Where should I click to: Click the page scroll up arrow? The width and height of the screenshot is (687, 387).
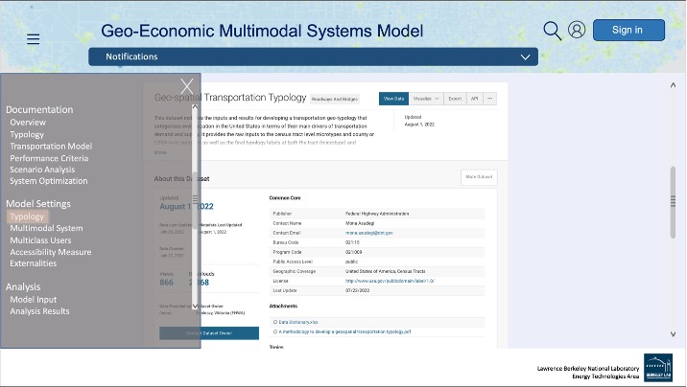(x=673, y=85)
